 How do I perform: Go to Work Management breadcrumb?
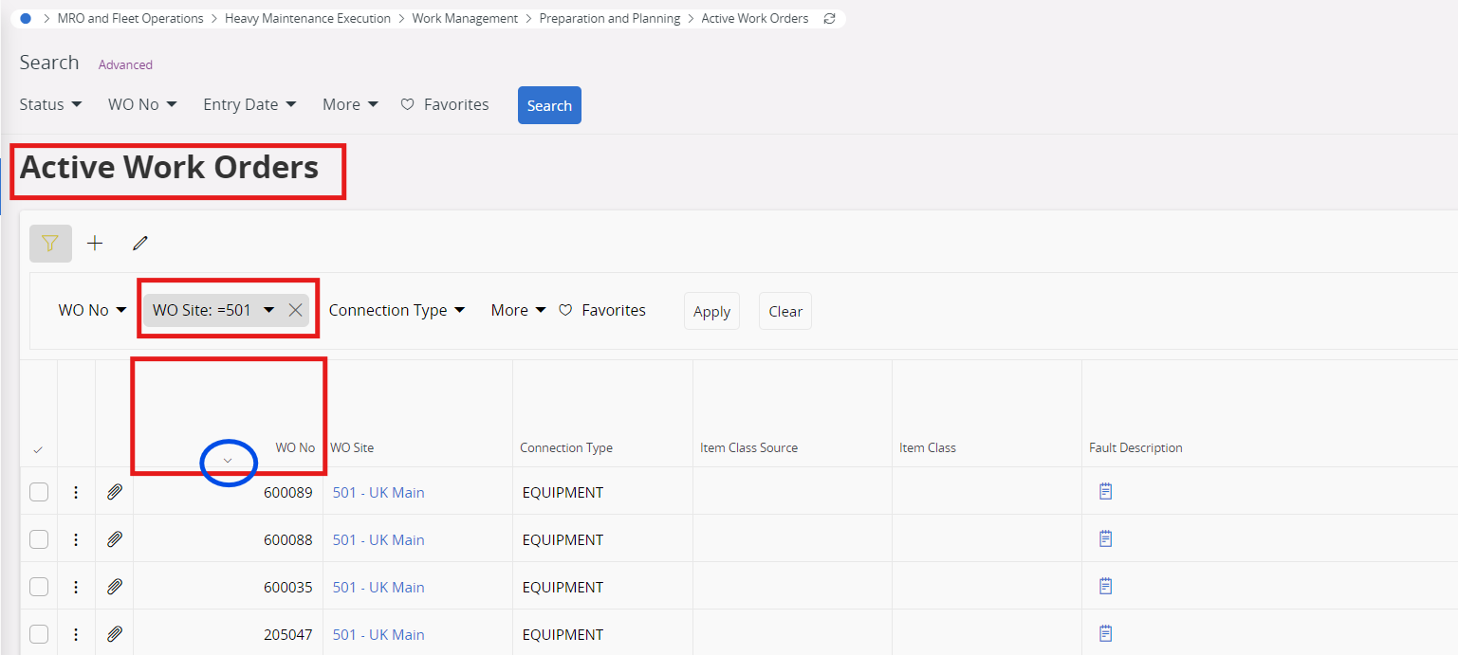[x=465, y=18]
